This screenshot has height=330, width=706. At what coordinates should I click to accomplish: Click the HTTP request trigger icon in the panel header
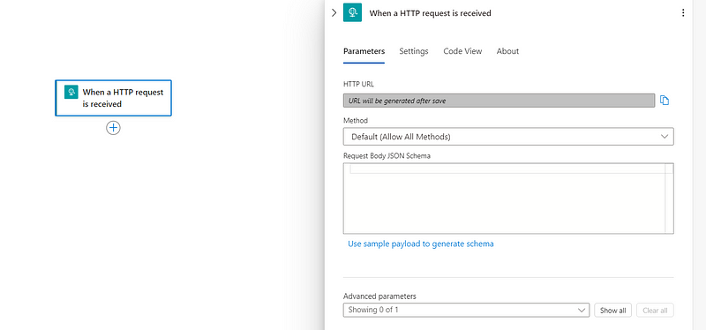pos(352,12)
